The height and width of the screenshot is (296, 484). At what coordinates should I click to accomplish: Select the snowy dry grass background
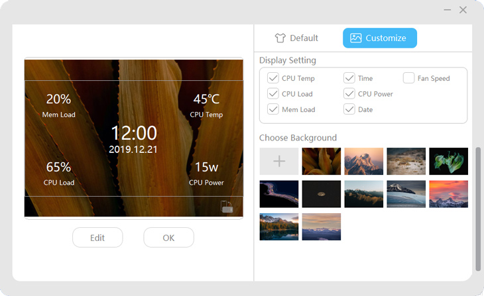[406, 162]
